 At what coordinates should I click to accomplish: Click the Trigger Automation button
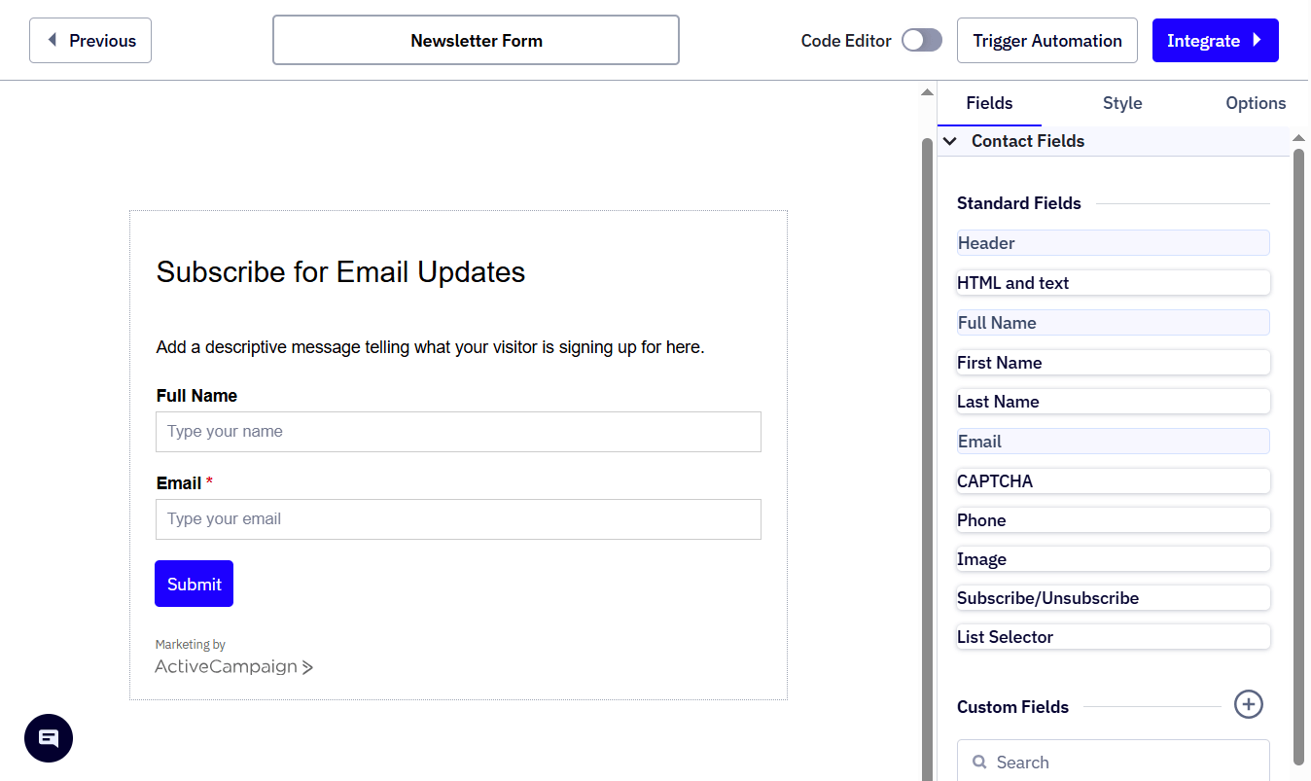coord(1047,40)
